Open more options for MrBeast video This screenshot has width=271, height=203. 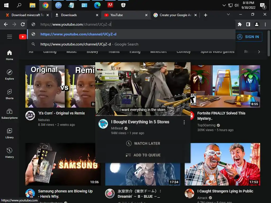tap(184, 122)
